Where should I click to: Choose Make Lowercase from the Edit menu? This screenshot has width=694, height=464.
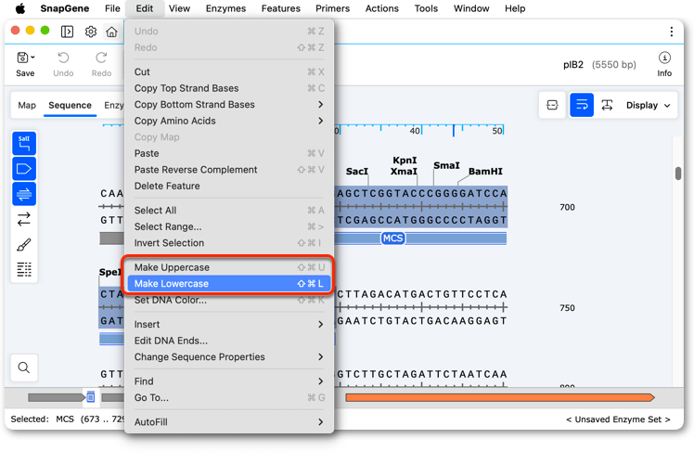tap(229, 284)
